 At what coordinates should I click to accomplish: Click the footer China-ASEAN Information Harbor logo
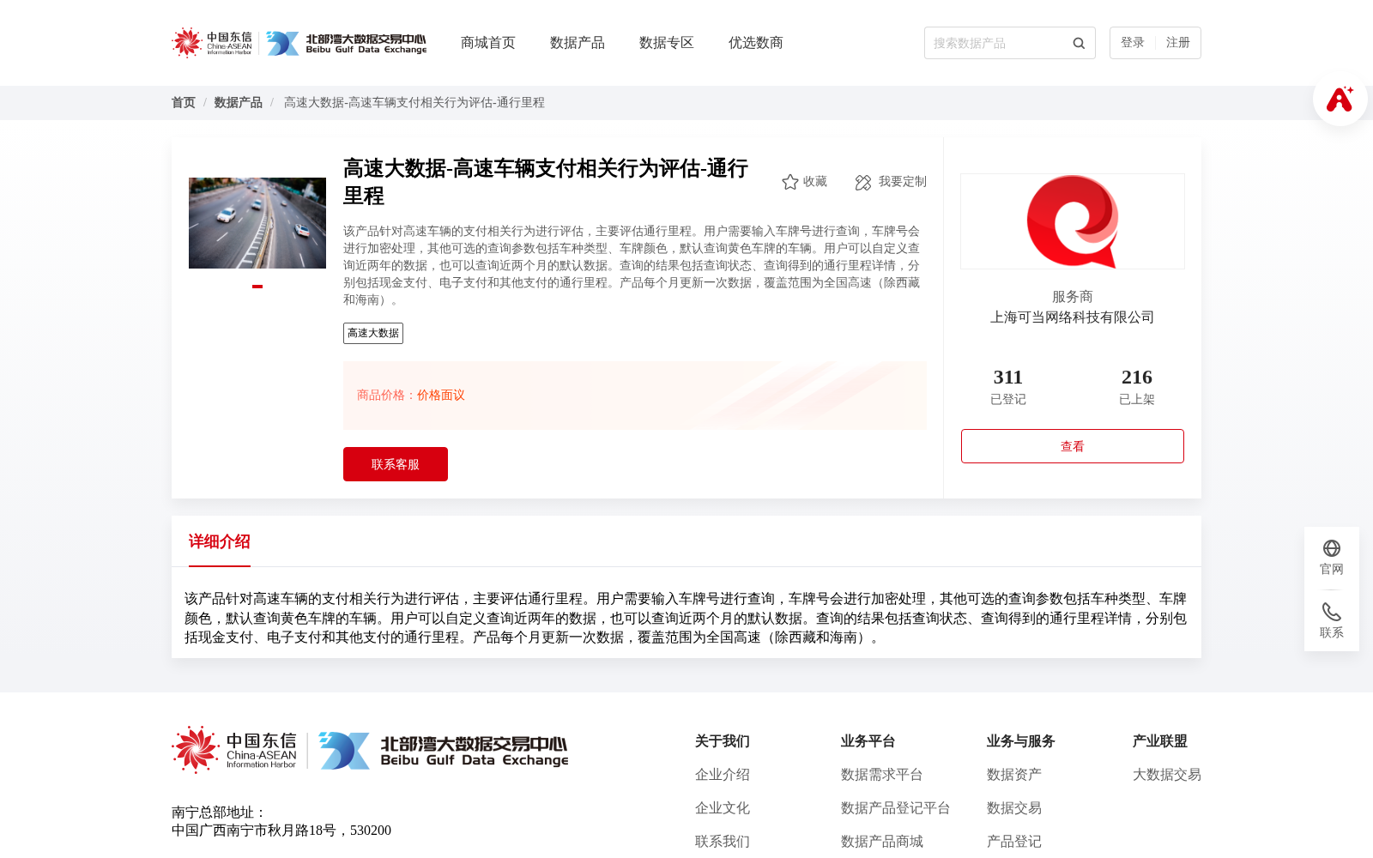tap(234, 750)
